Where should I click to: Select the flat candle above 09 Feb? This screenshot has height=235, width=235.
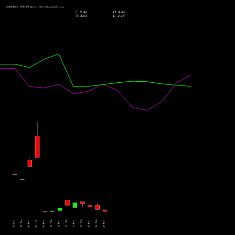pyautogui.click(x=45, y=211)
